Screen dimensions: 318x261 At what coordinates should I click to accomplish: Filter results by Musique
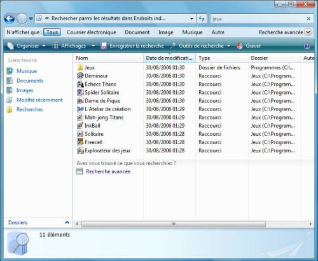tap(192, 32)
